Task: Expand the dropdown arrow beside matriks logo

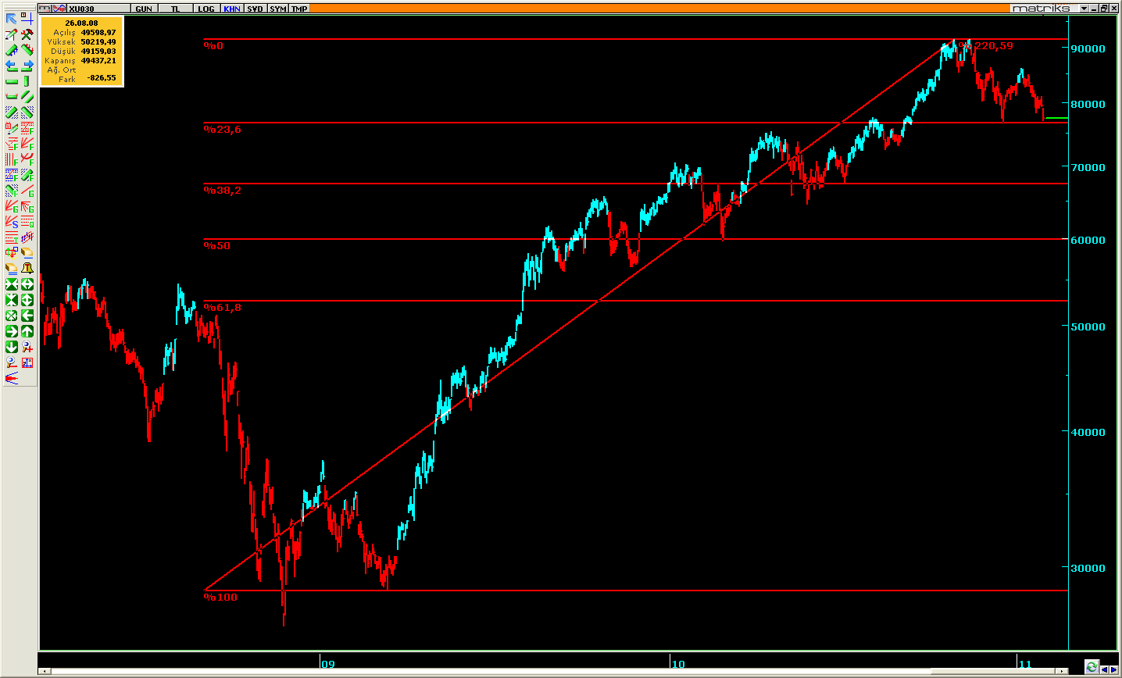Action: click(x=1084, y=9)
